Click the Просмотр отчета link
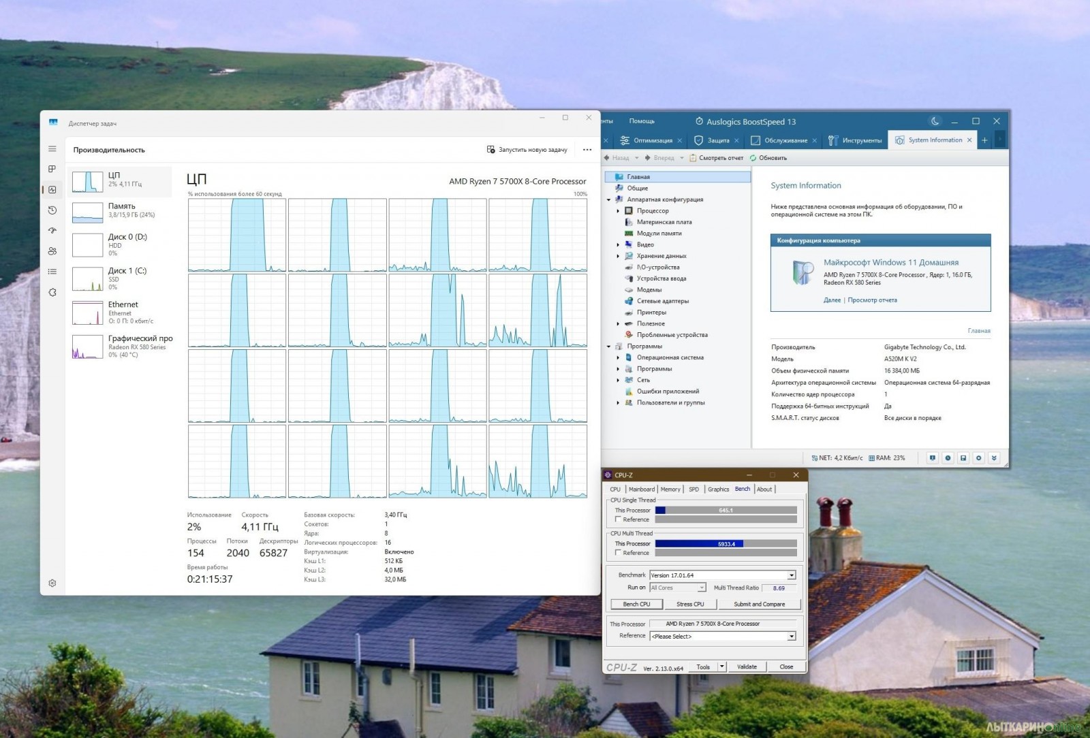This screenshot has width=1090, height=738. tap(872, 300)
